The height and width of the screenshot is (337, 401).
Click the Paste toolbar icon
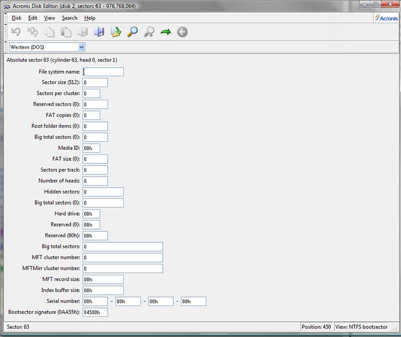click(x=66, y=32)
